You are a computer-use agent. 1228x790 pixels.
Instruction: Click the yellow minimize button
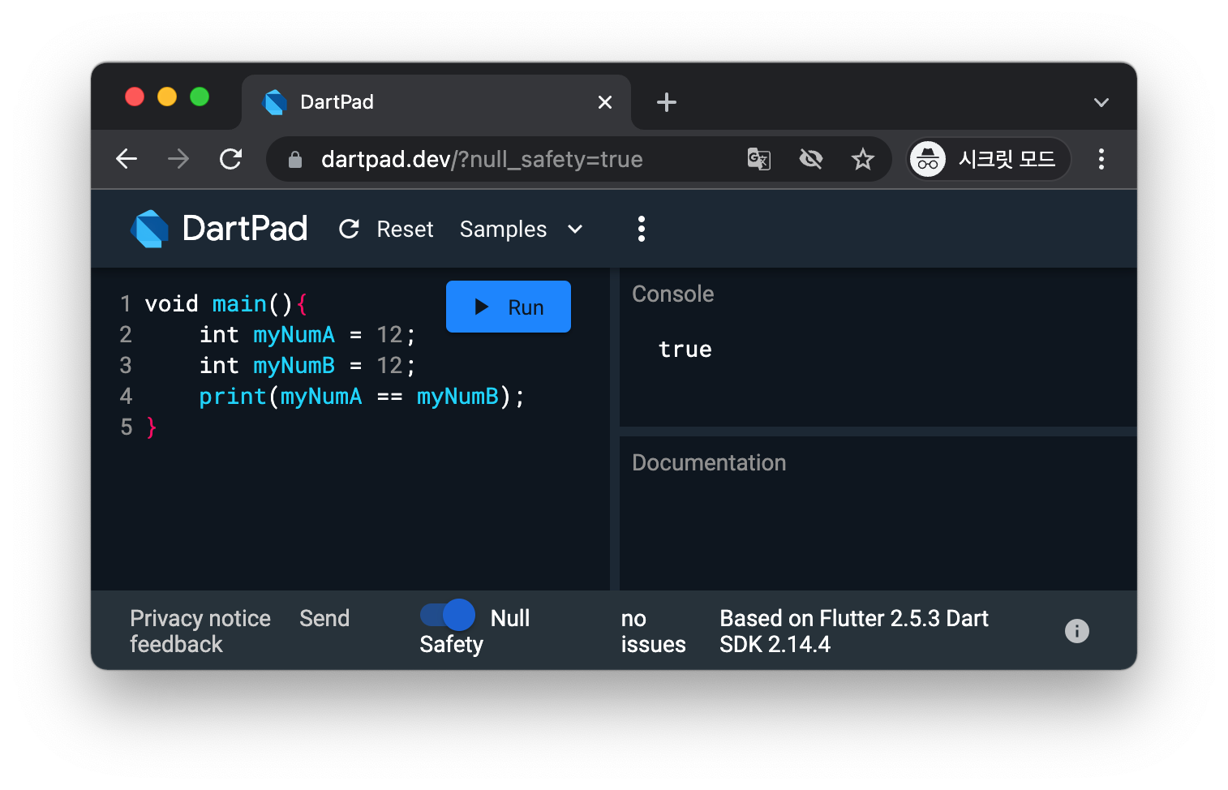pyautogui.click(x=167, y=97)
